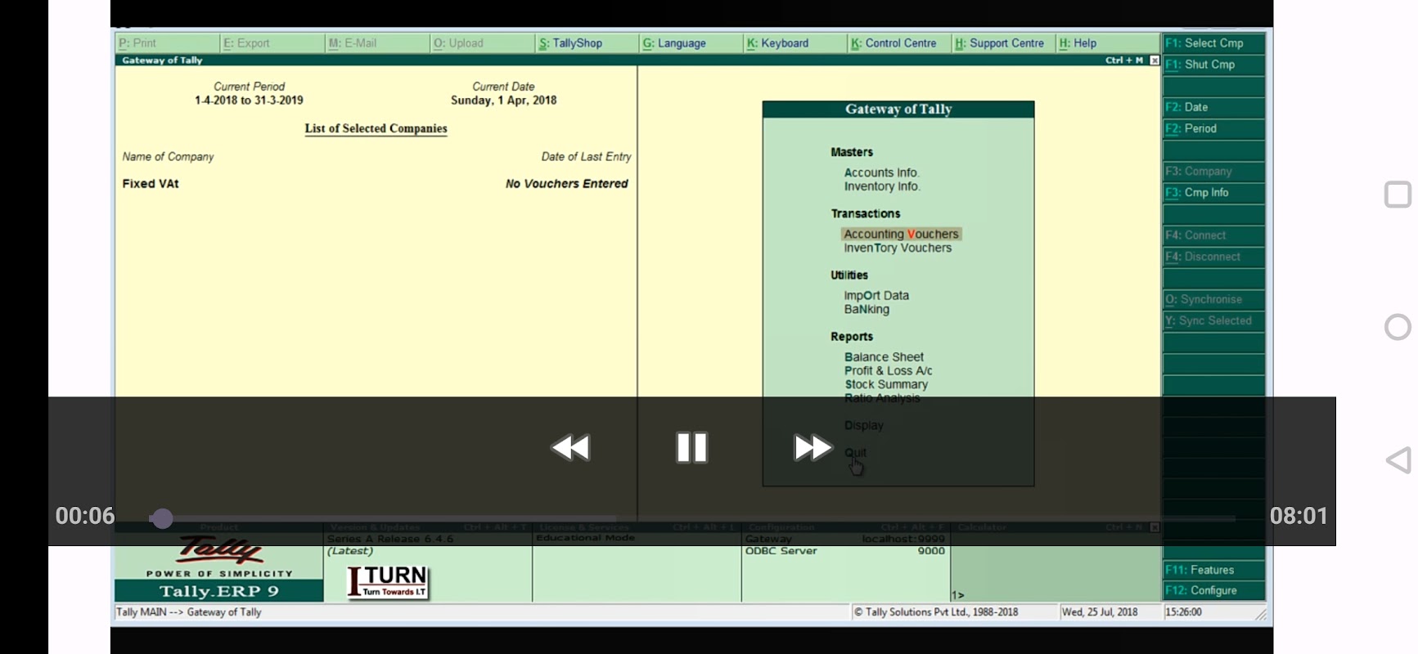Image resolution: width=1418 pixels, height=654 pixels.
Task: Open the Control Centre
Action: pyautogui.click(x=900, y=43)
